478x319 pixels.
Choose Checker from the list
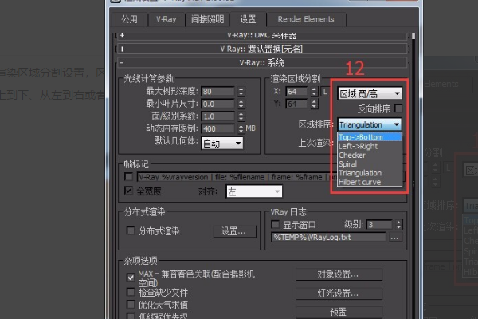click(370, 155)
